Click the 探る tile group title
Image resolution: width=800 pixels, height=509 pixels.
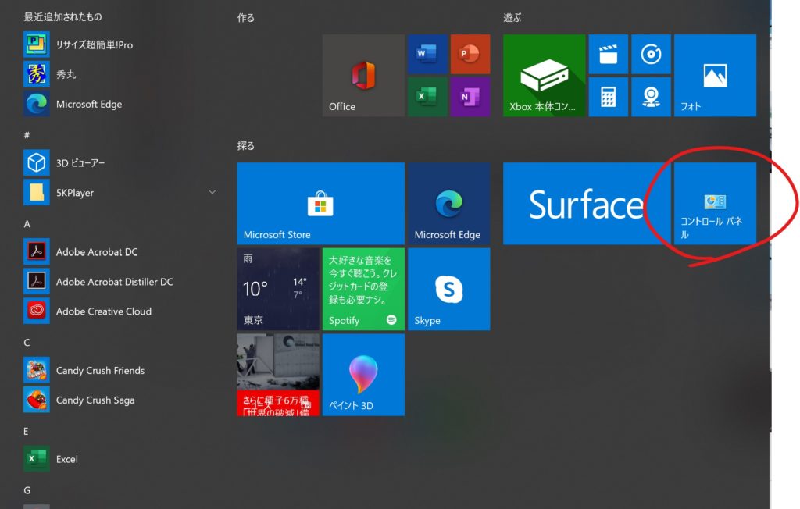[x=245, y=146]
